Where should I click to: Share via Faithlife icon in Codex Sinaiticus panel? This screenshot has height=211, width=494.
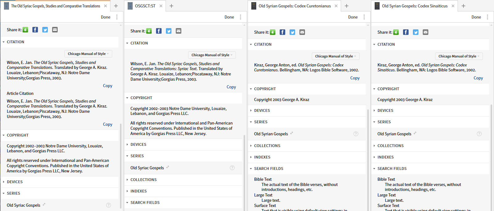(396, 32)
